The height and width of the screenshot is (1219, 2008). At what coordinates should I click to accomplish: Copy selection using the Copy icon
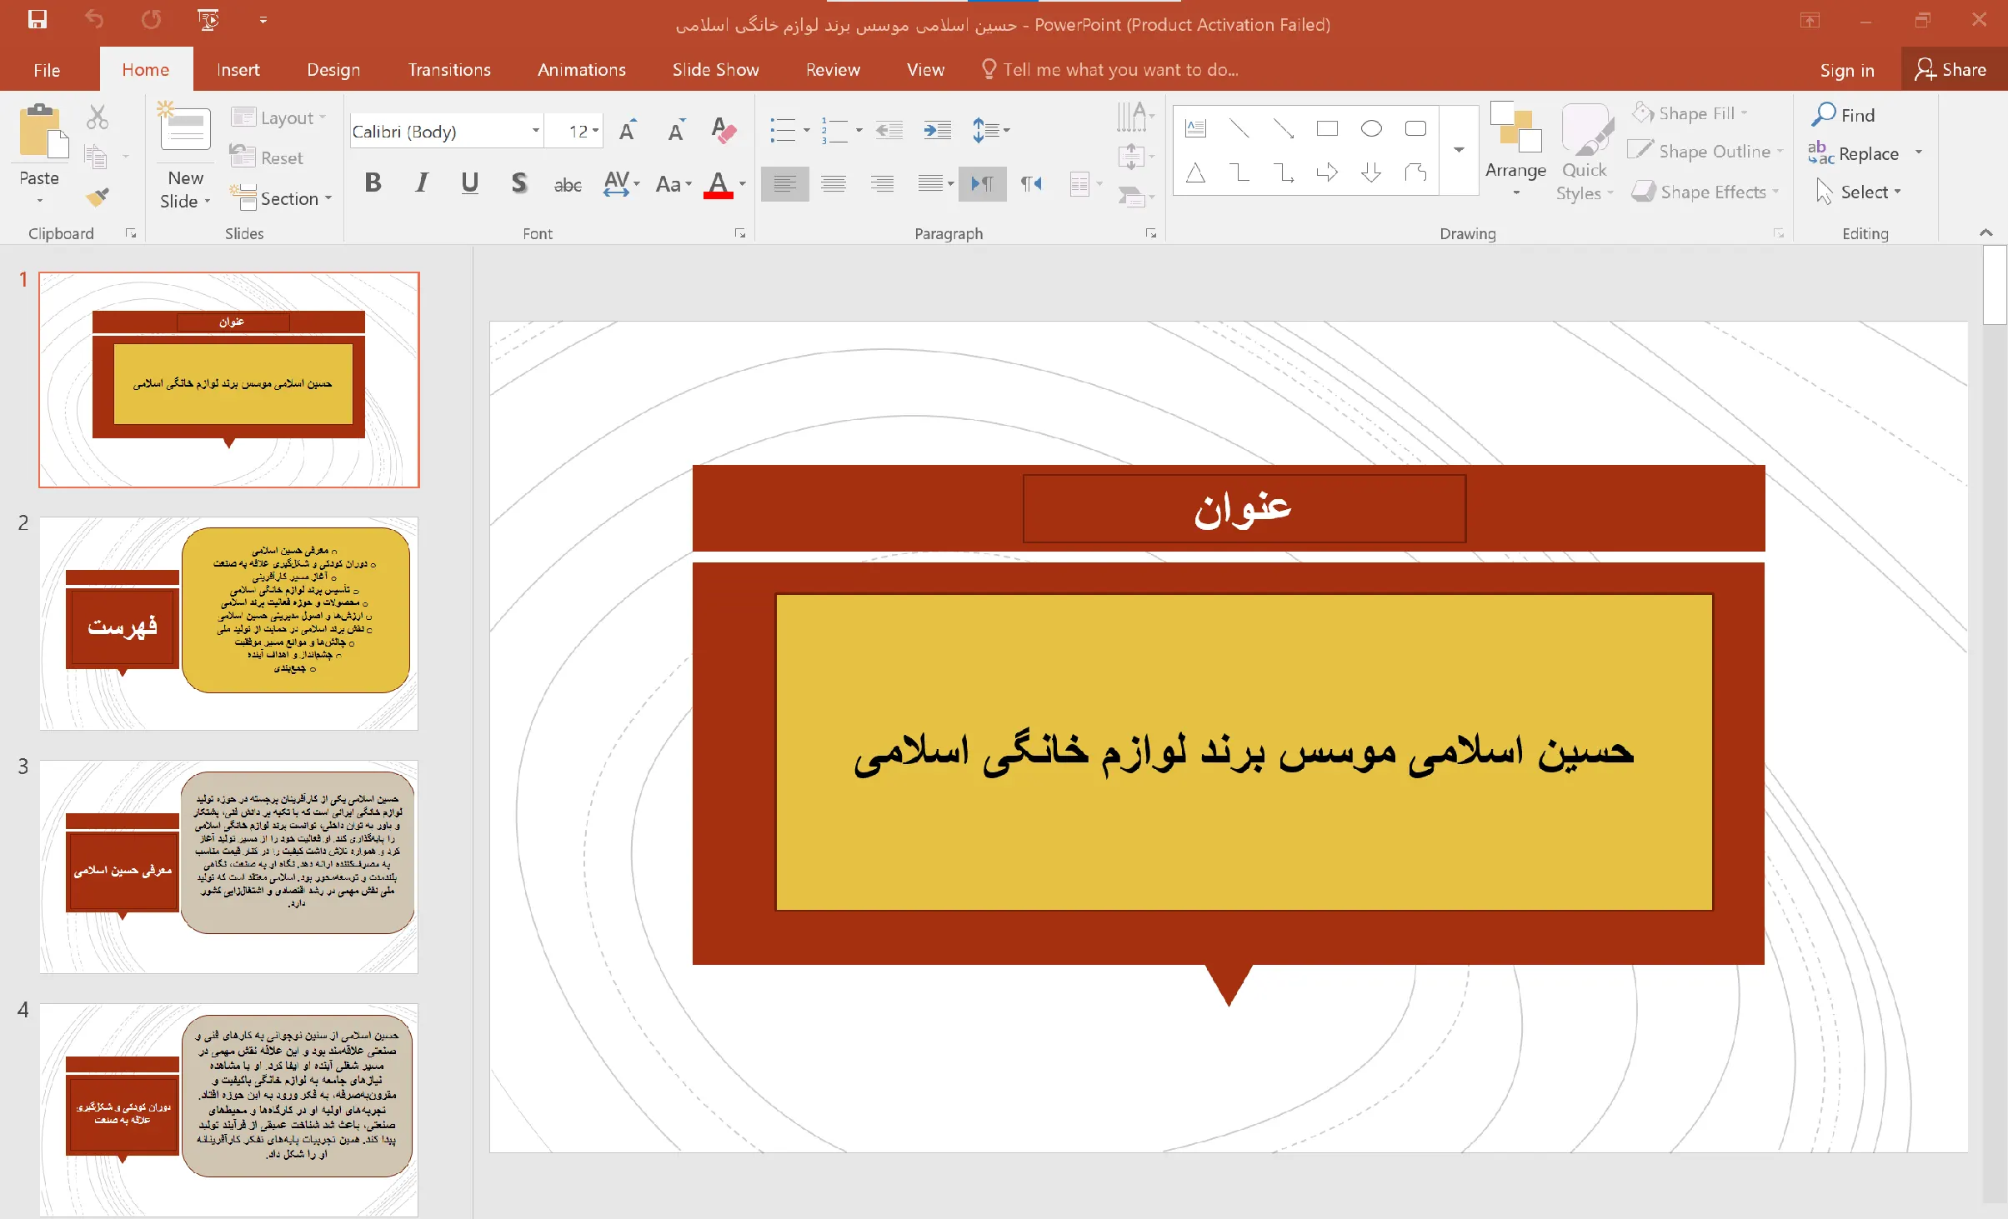(97, 156)
